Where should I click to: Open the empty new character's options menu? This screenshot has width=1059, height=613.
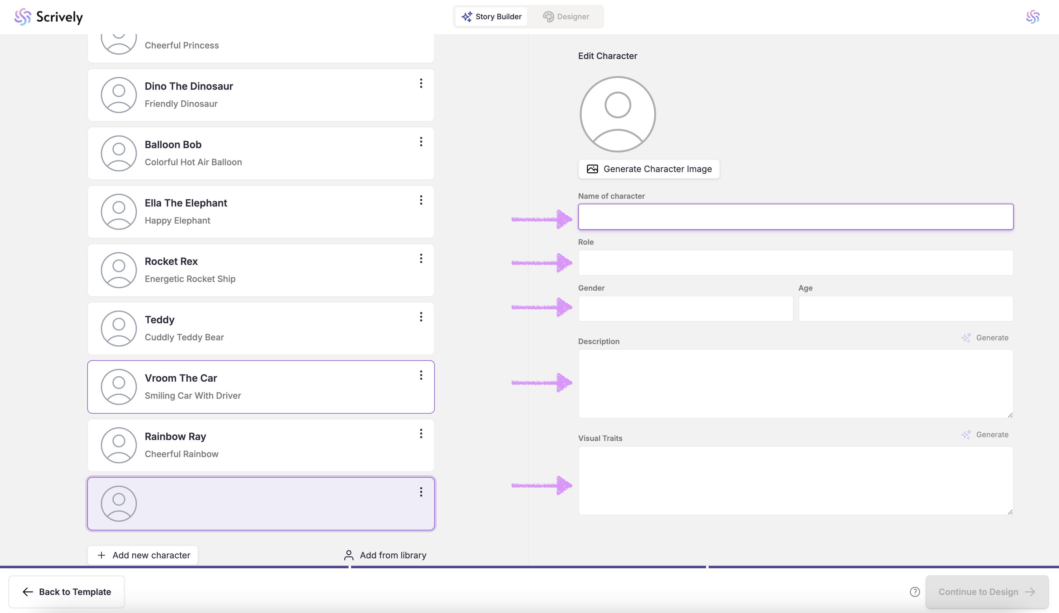421,492
